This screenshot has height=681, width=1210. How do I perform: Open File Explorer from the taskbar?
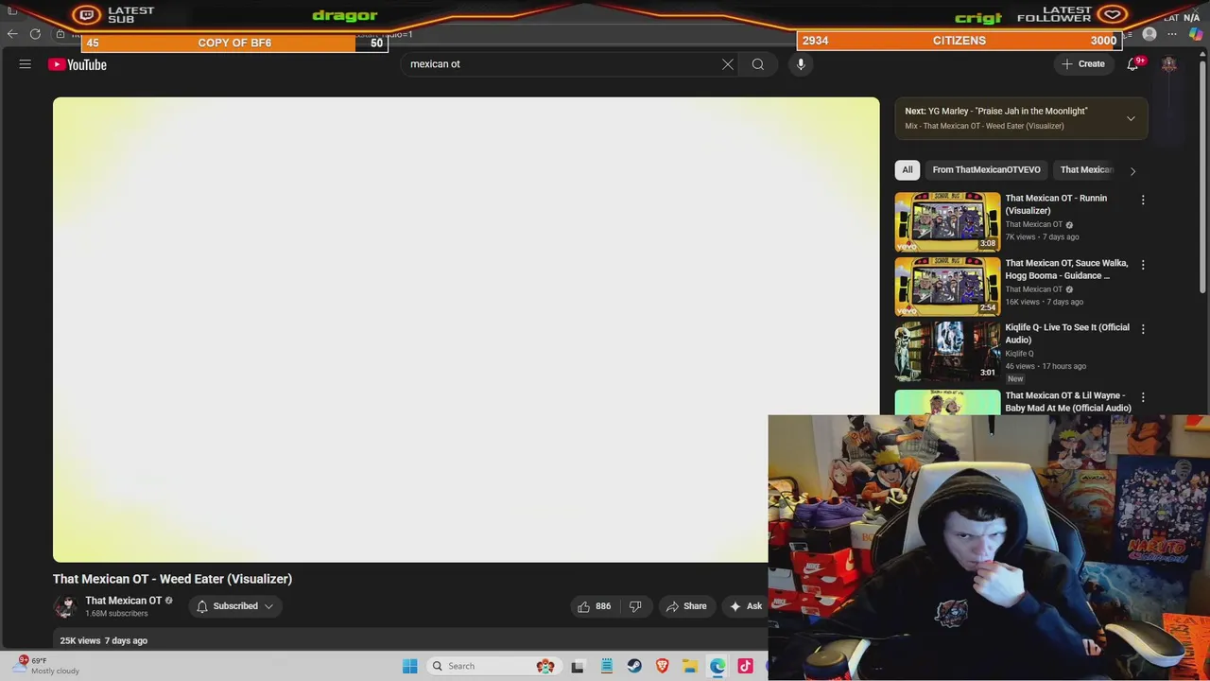(x=690, y=666)
